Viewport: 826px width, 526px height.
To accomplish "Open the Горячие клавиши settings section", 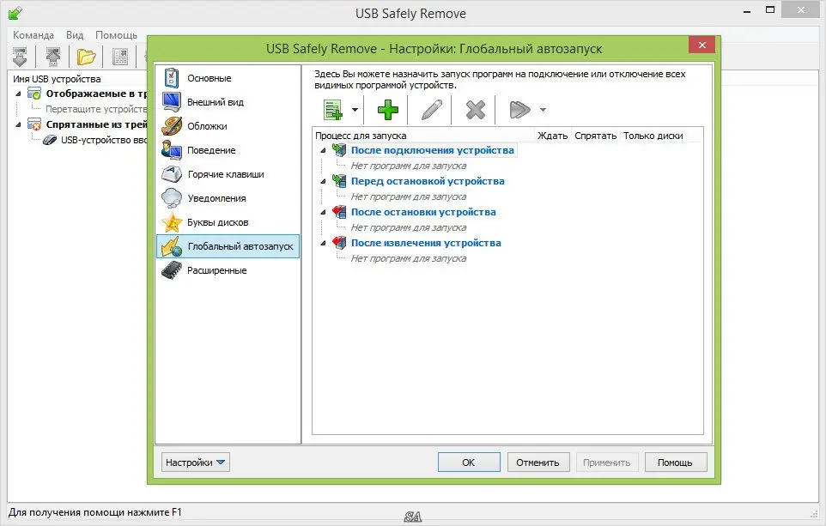I will (226, 174).
